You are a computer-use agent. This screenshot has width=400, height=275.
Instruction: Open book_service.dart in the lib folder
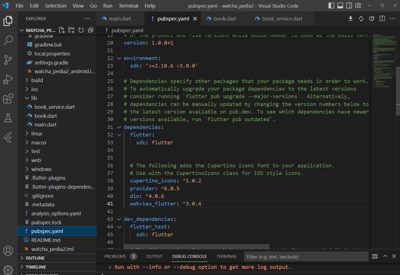click(x=55, y=107)
